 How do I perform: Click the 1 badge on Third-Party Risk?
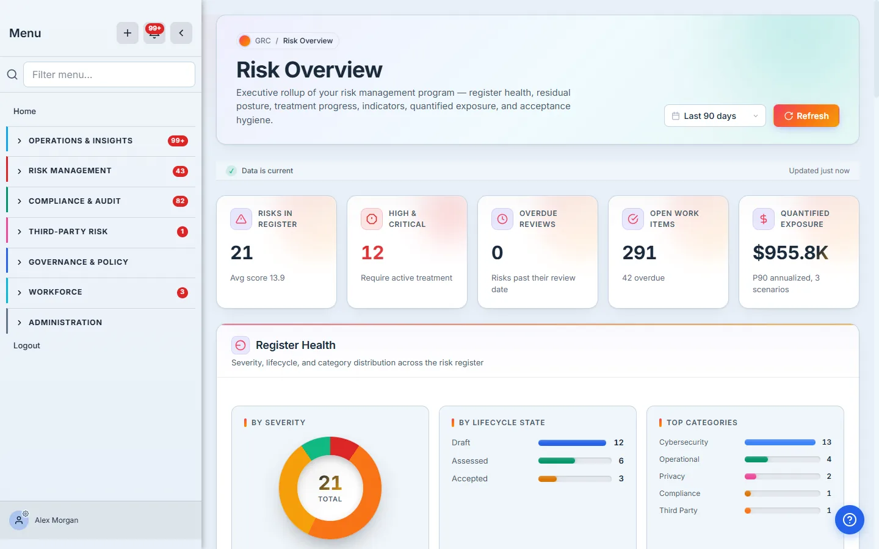click(182, 232)
